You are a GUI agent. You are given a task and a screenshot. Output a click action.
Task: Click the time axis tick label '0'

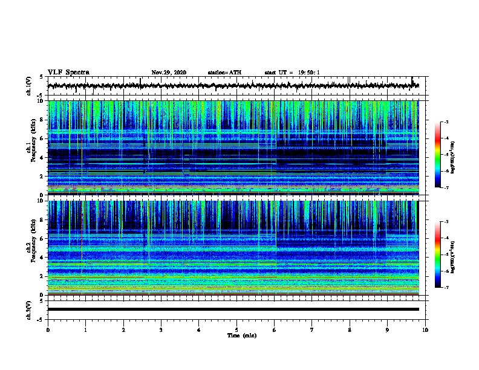(x=48, y=330)
